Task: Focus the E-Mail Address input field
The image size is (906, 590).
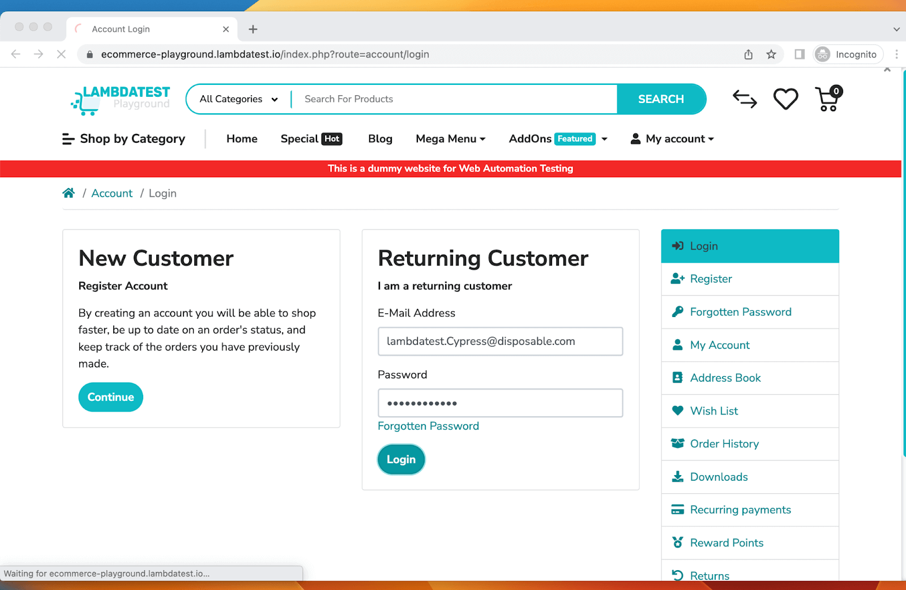Action: click(500, 341)
